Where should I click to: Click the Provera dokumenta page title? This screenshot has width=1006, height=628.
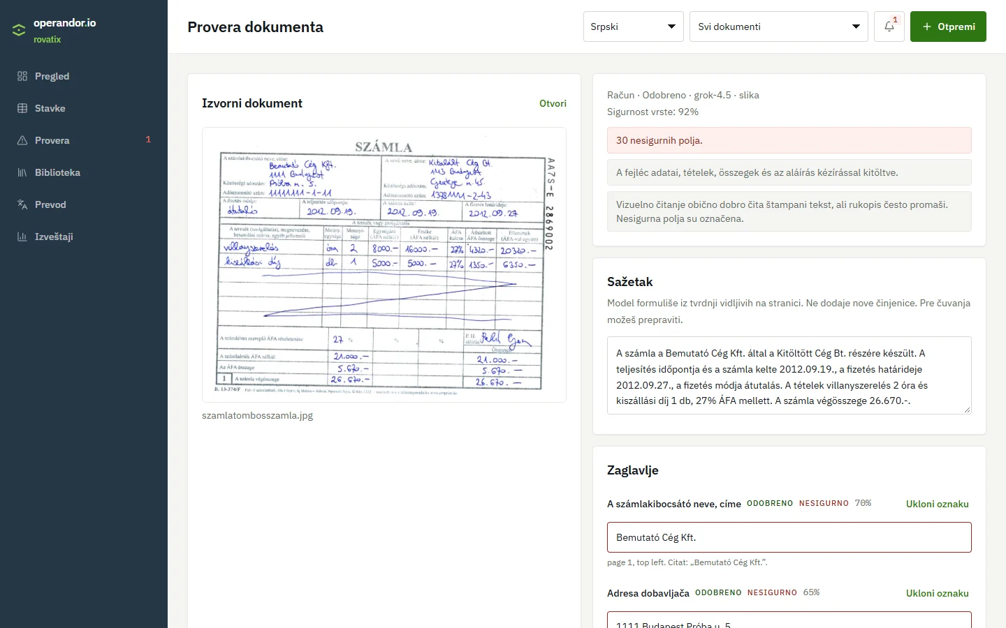coord(256,27)
